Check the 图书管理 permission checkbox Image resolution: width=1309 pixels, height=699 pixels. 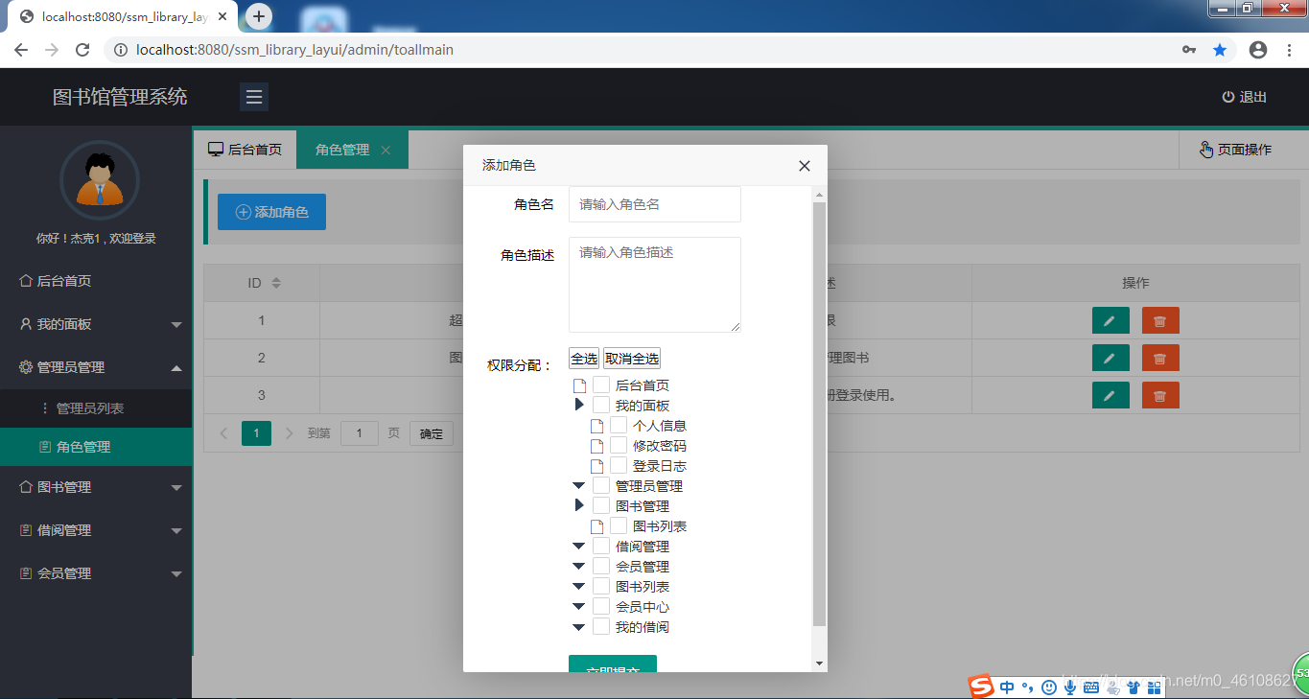[601, 505]
